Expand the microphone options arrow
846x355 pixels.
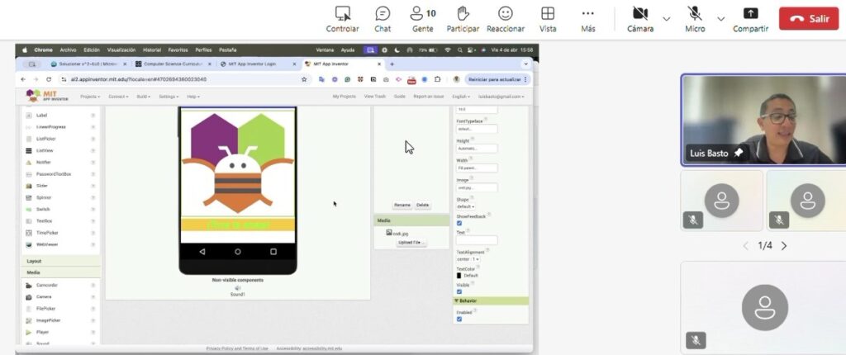click(720, 19)
